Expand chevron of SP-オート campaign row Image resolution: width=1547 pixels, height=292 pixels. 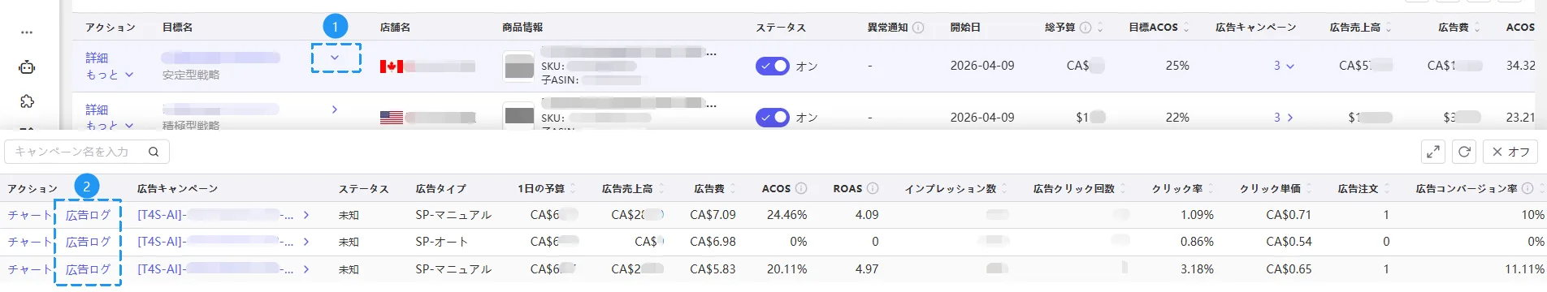[x=306, y=242]
